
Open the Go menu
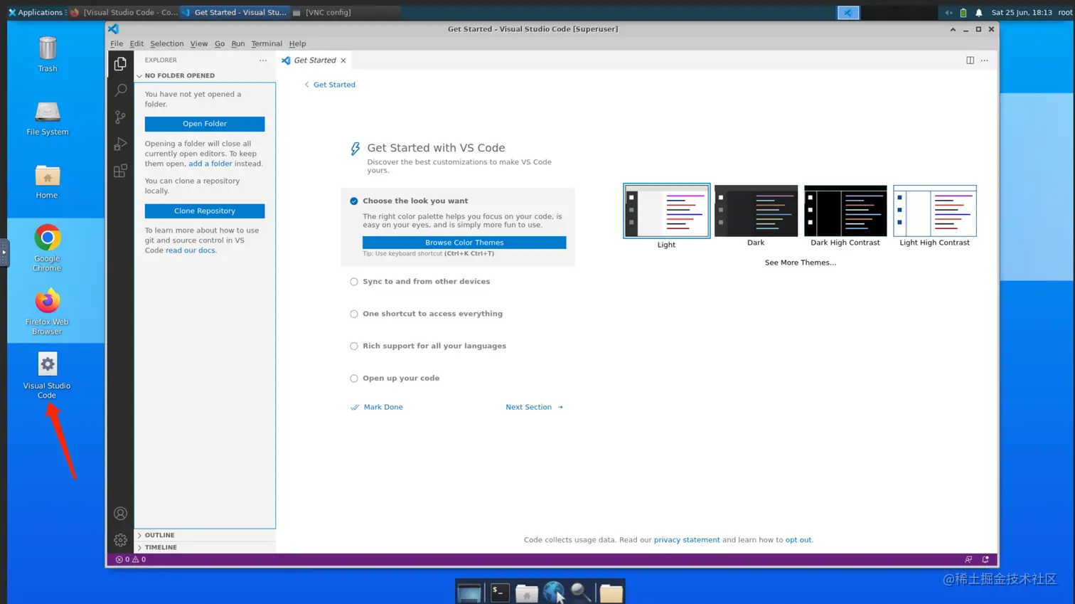[220, 44]
